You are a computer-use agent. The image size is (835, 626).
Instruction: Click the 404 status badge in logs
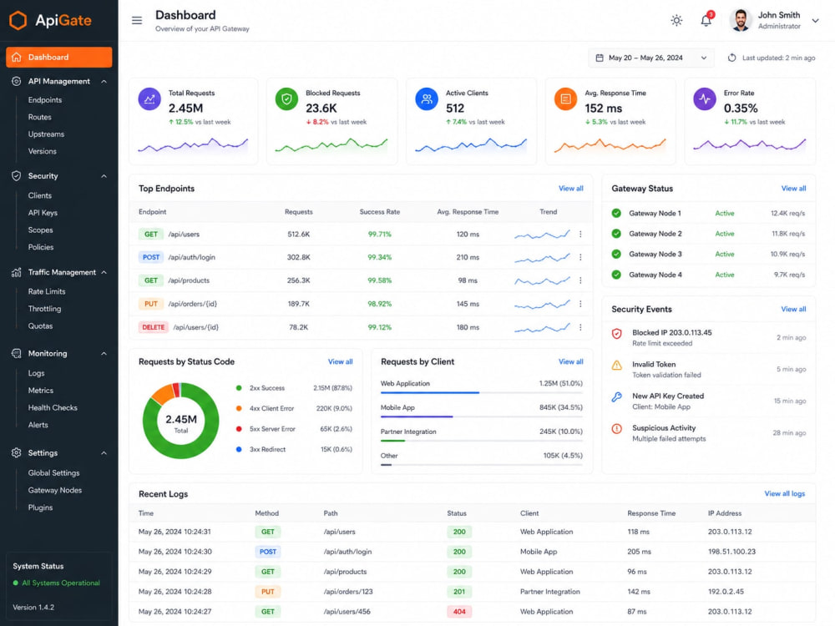(459, 612)
